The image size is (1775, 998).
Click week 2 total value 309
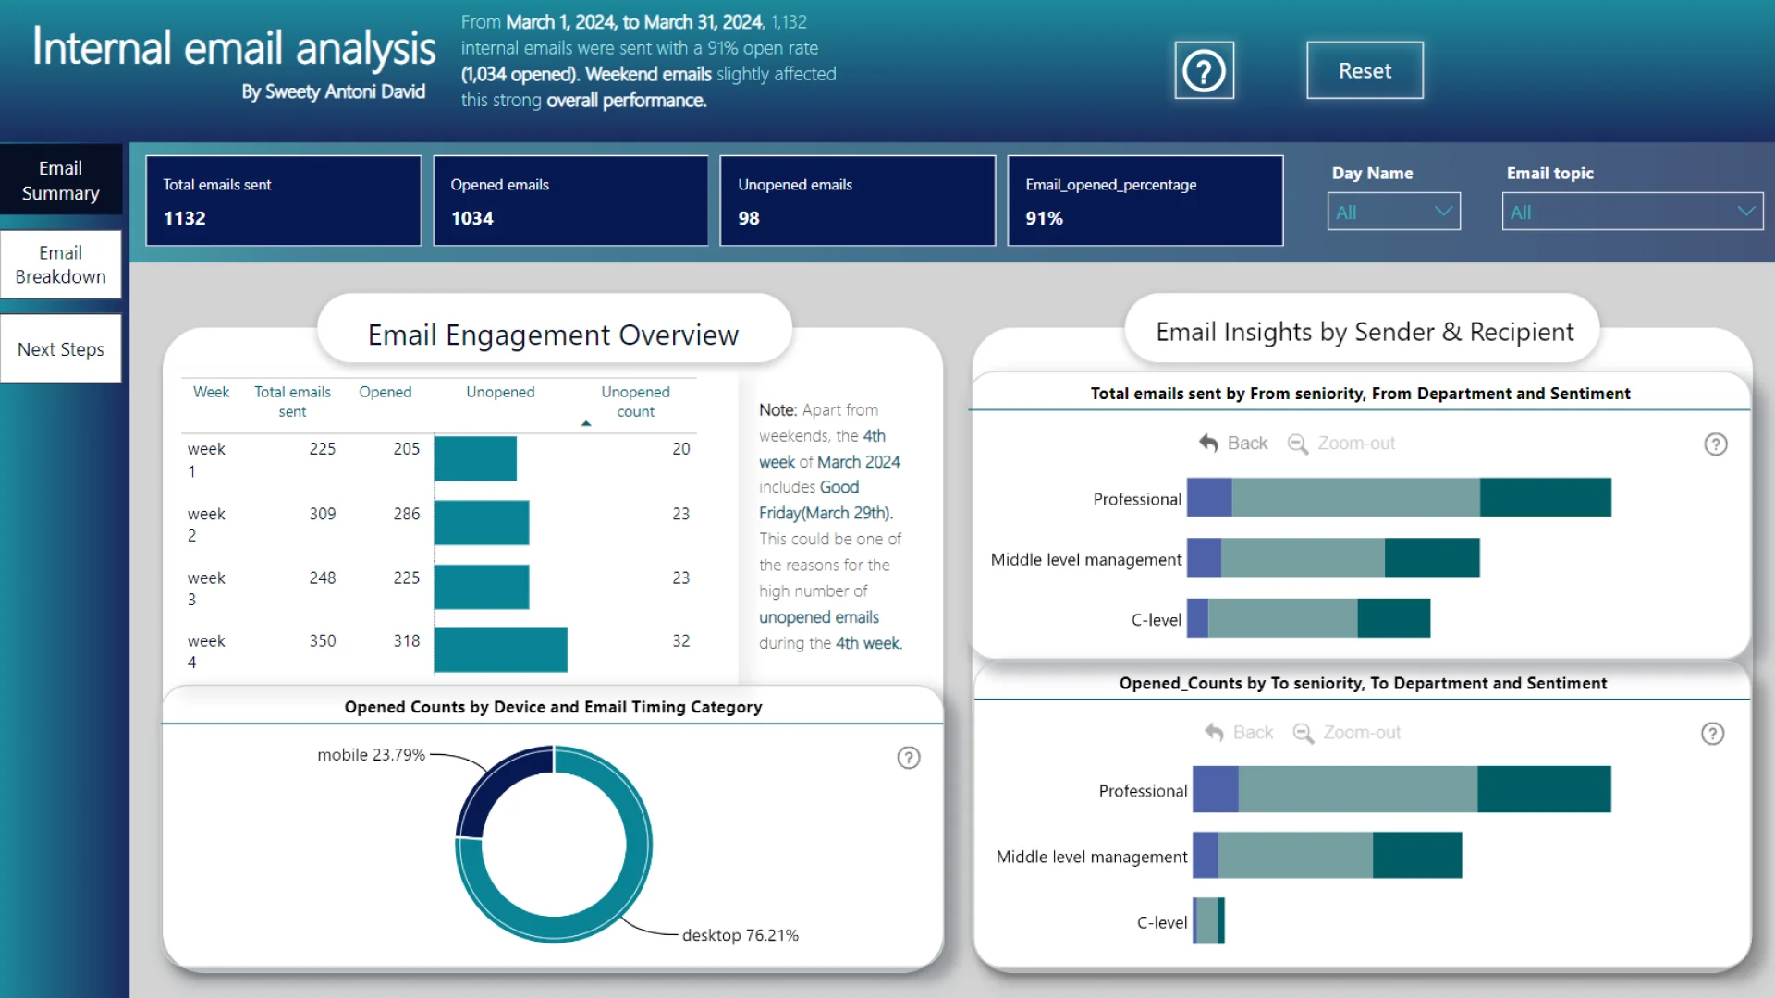click(322, 514)
